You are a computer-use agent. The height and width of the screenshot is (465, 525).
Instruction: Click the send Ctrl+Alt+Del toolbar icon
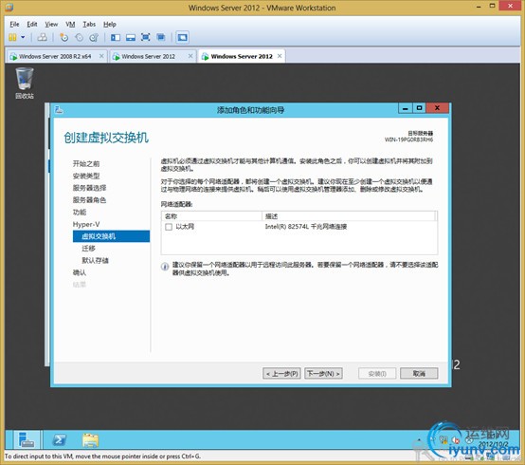(43, 37)
